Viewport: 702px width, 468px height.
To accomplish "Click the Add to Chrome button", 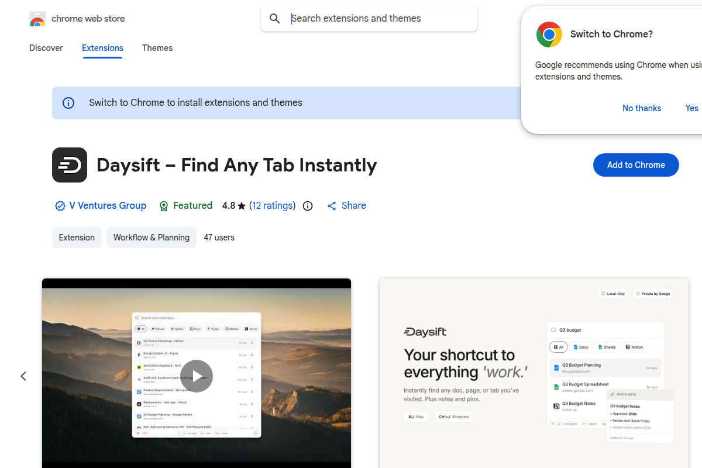I will point(636,165).
